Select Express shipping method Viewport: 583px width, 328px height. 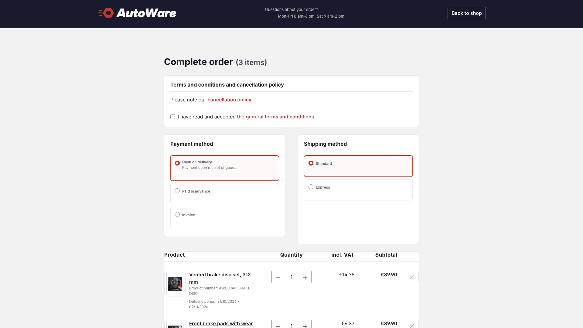[311, 187]
